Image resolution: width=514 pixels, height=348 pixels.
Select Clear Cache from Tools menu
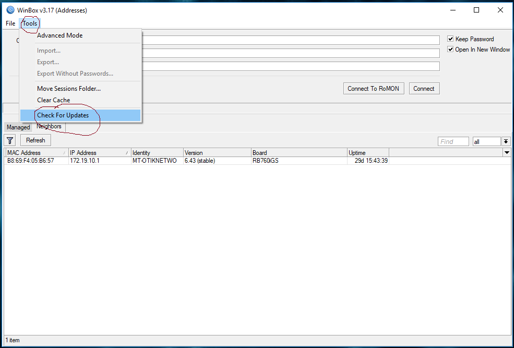pyautogui.click(x=80, y=100)
